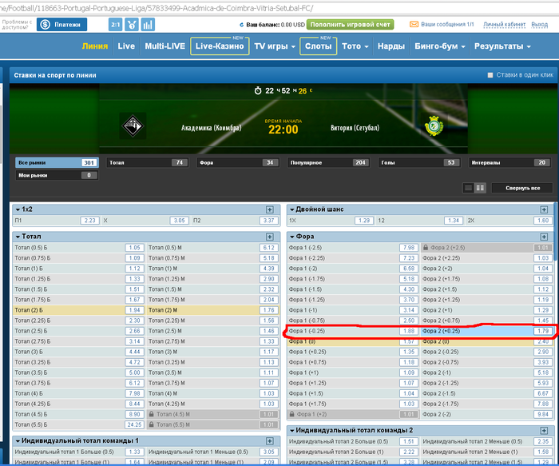559x466 pixels.
Task: Open the messages envelope icon
Action: pos(414,24)
